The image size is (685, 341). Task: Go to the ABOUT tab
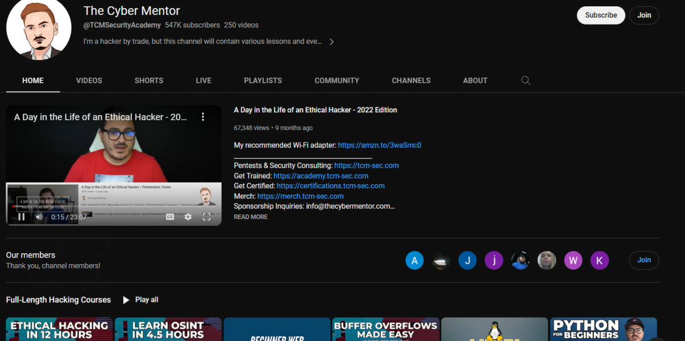click(475, 80)
